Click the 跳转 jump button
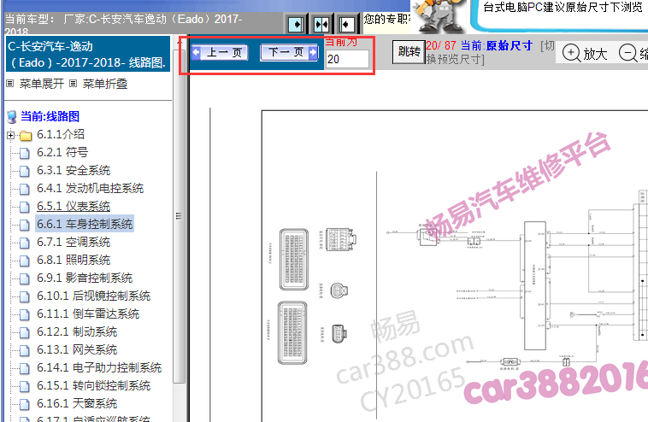The image size is (648, 422). [x=409, y=51]
